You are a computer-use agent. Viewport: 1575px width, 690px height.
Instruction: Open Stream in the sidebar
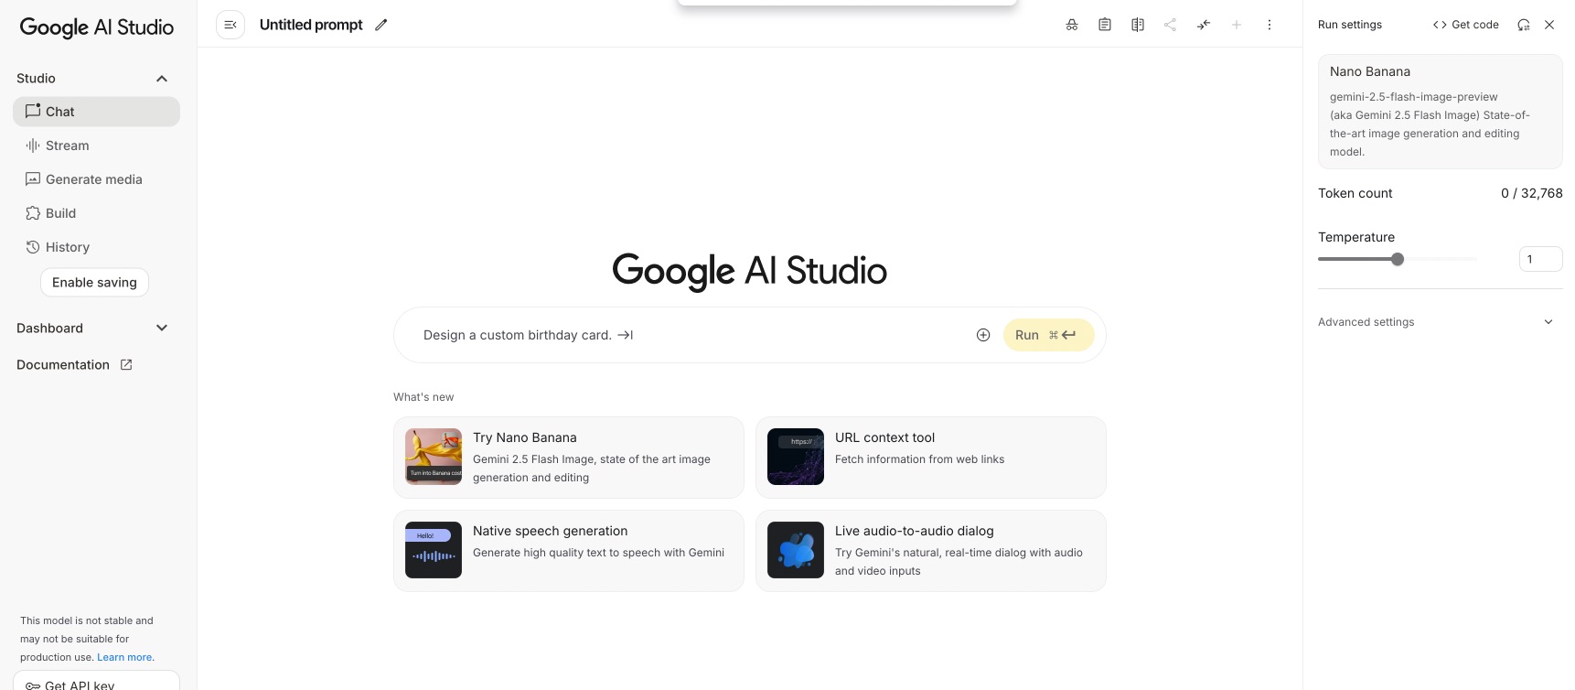point(96,146)
